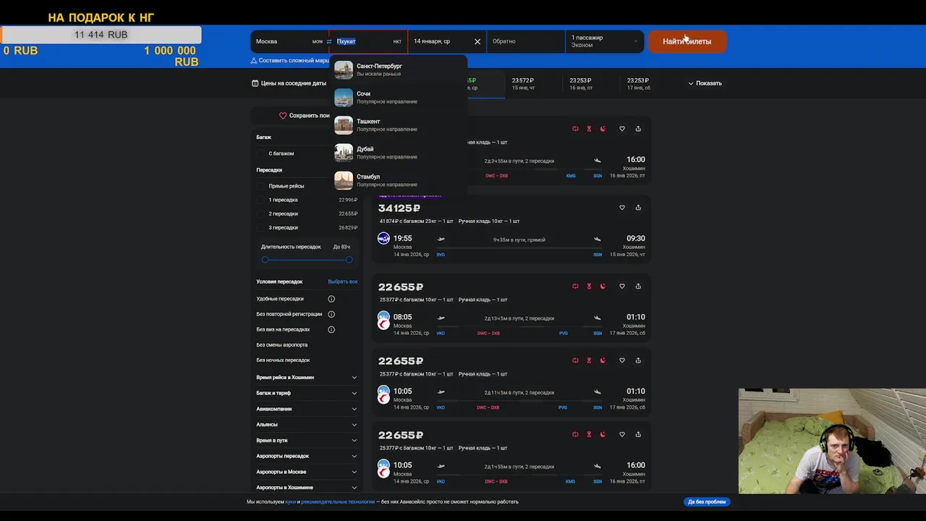This screenshot has height=521, width=926.
Task: Click hourglass icon on the 08:05 departure ticket
Action: [x=589, y=286]
